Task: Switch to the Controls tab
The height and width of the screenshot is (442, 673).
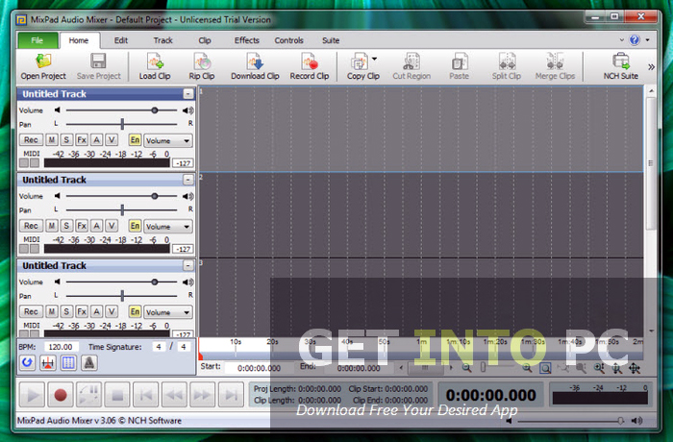Action: click(x=288, y=40)
